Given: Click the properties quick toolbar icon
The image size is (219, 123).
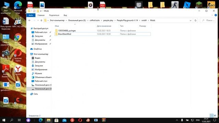Looking at the screenshot, I should click(34, 11).
